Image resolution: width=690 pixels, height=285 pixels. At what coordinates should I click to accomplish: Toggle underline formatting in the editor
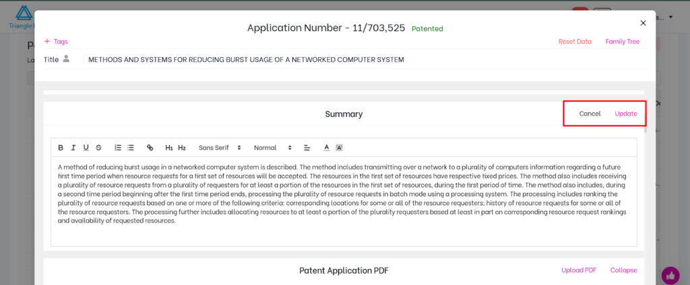pos(86,147)
